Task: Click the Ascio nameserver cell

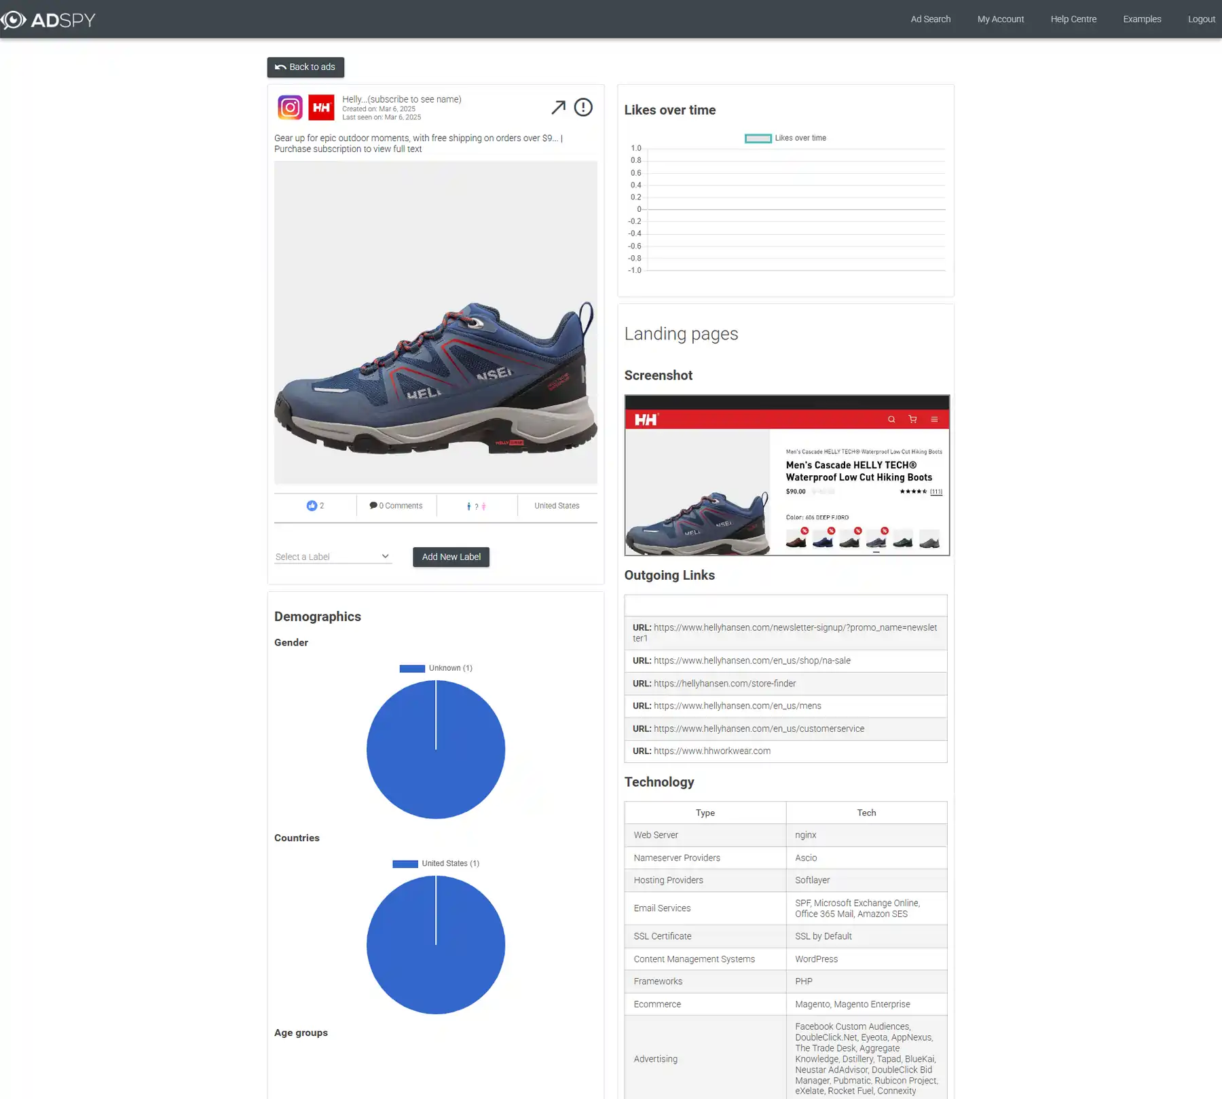Action: pos(866,858)
